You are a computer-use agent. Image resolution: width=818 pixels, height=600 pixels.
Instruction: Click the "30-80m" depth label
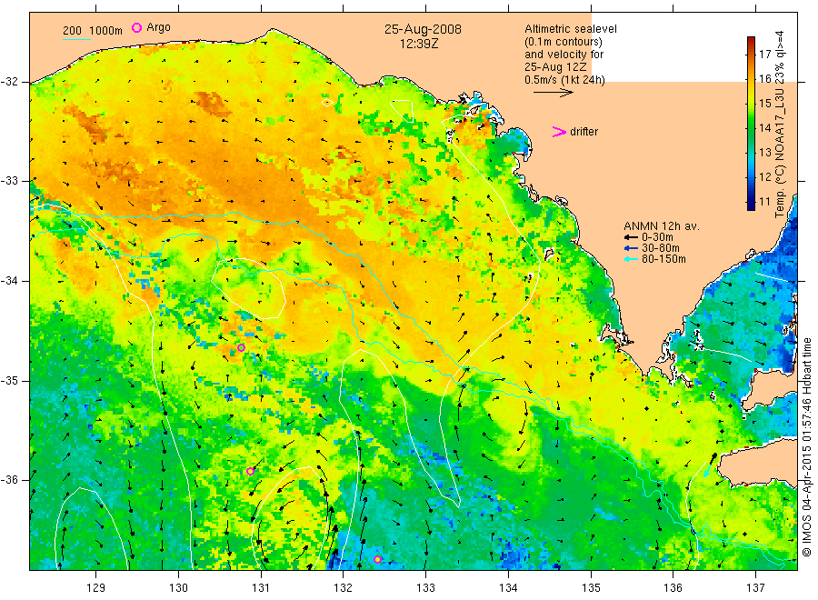tap(661, 248)
